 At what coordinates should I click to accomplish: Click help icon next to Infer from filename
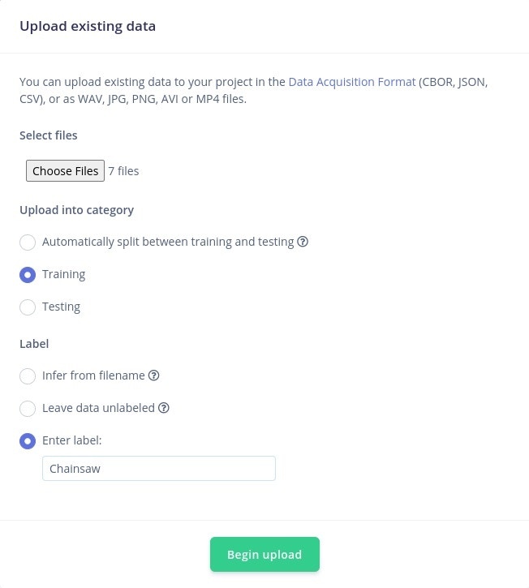click(x=153, y=376)
